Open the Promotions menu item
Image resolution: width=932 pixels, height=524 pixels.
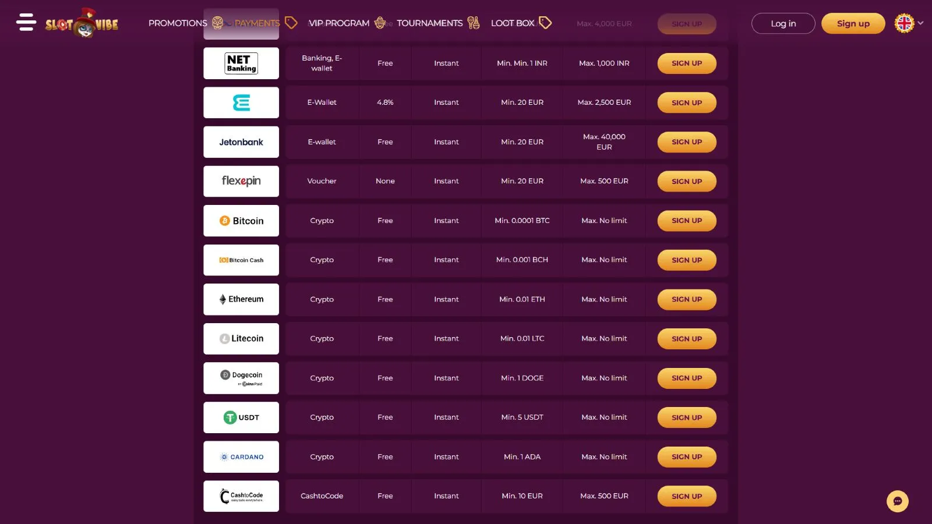(x=178, y=23)
